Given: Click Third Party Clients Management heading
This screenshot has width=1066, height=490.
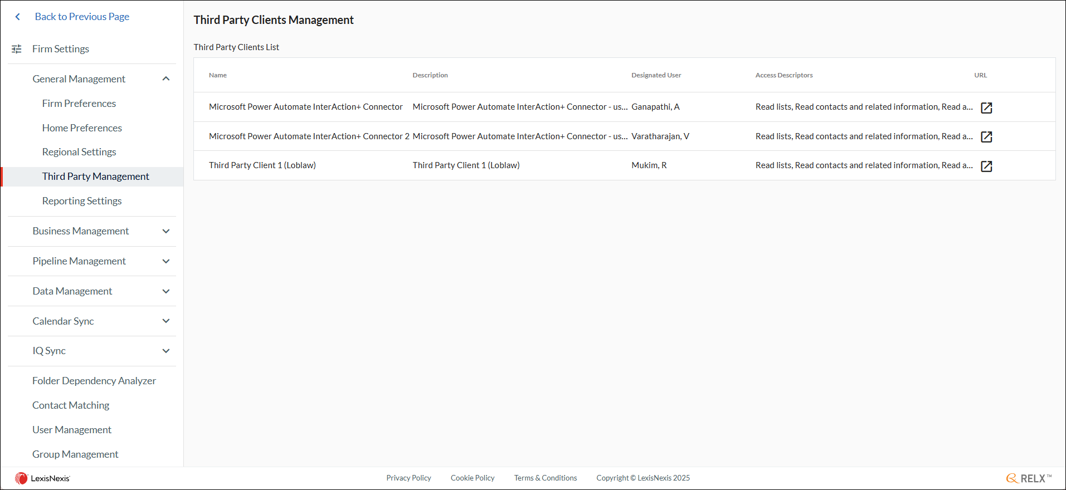Looking at the screenshot, I should pos(274,20).
